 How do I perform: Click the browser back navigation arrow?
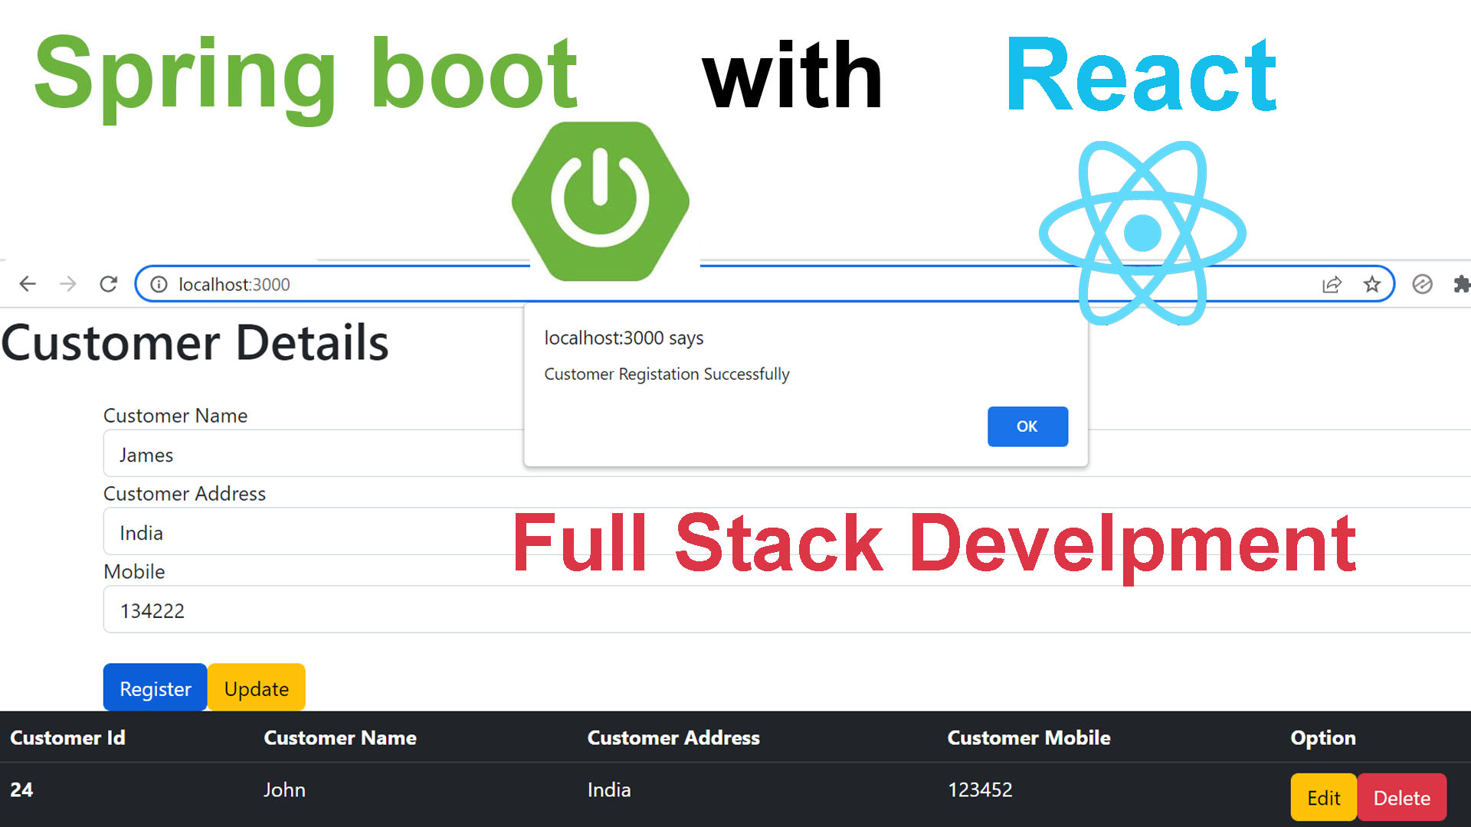tap(28, 284)
